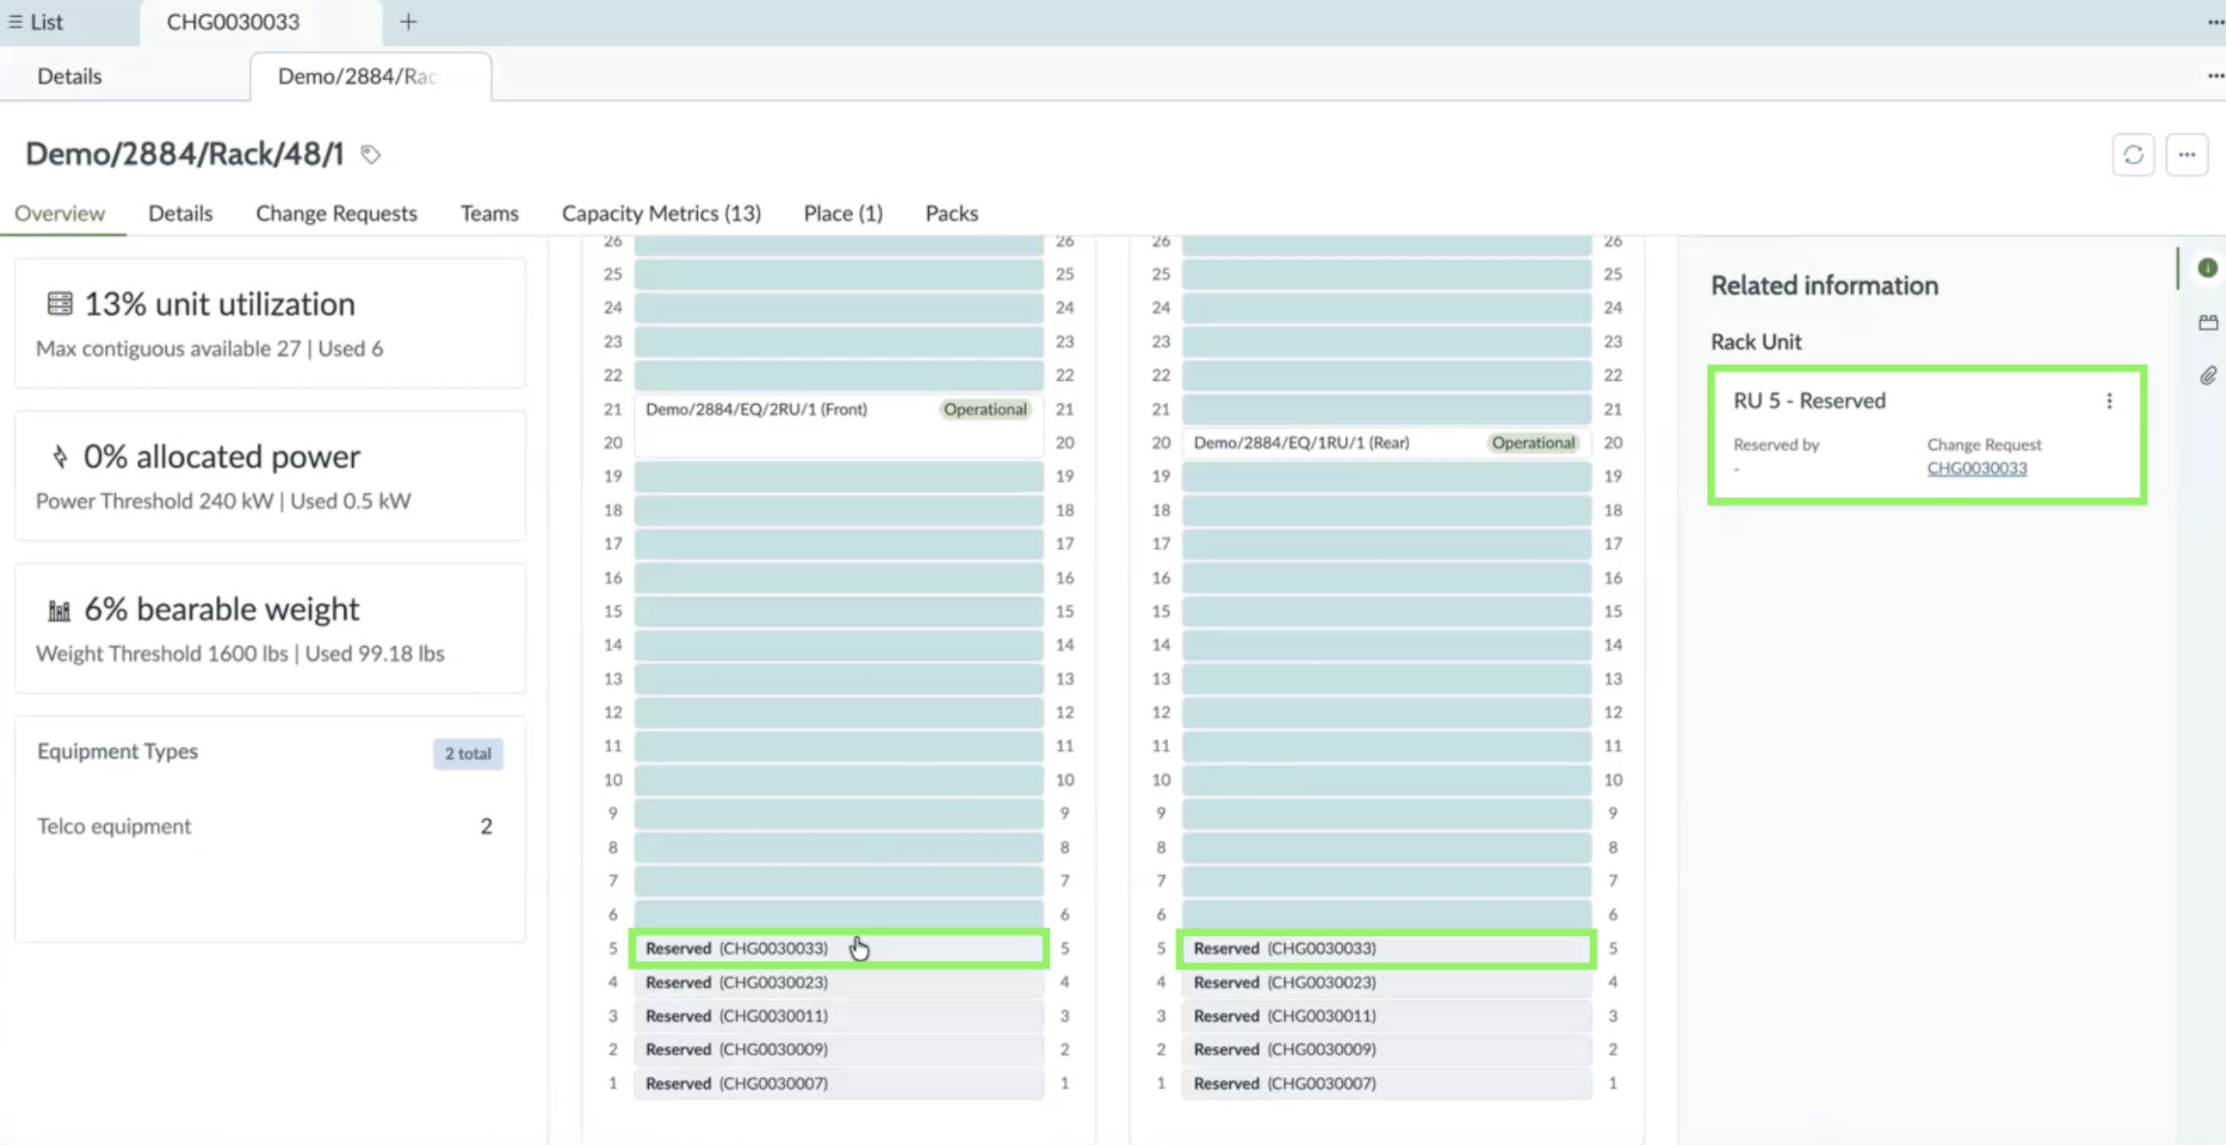
Task: Select the info sidebar icon
Action: [x=2207, y=268]
